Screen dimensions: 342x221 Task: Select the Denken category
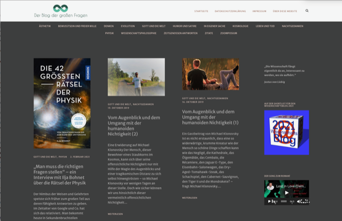[108, 26]
